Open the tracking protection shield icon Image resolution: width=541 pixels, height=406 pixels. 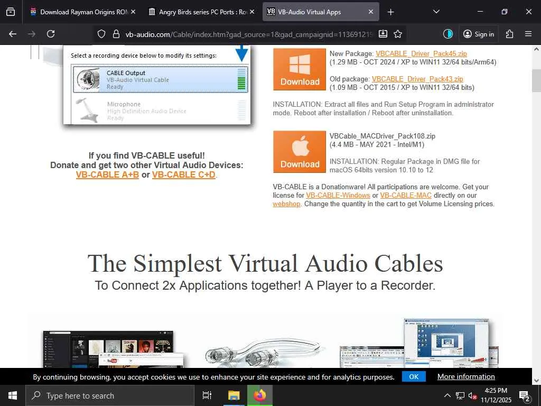click(x=101, y=34)
